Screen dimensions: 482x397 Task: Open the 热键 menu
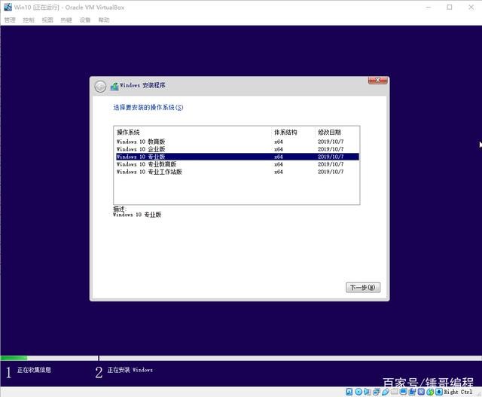coord(66,20)
